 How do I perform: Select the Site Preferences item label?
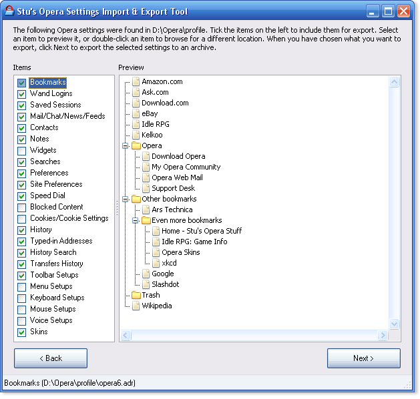pyautogui.click(x=56, y=184)
